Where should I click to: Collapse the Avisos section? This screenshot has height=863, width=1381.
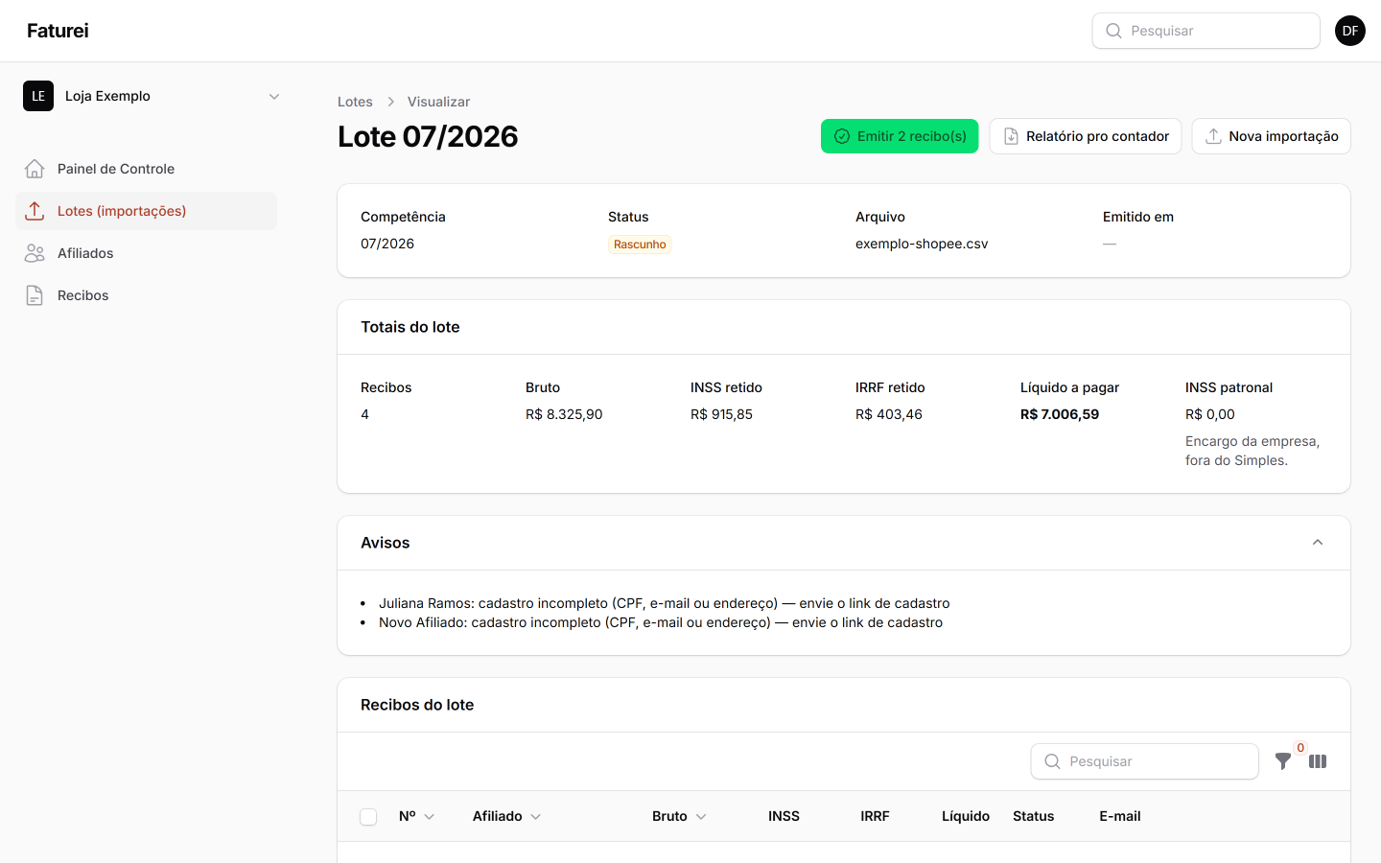click(x=1318, y=543)
